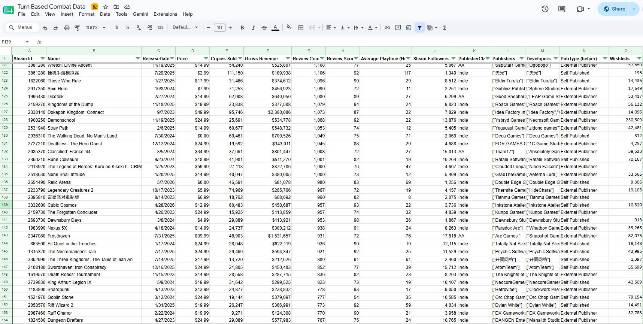Expand text wrapping options
This screenshot has height=324, width=643.
tap(358, 28)
